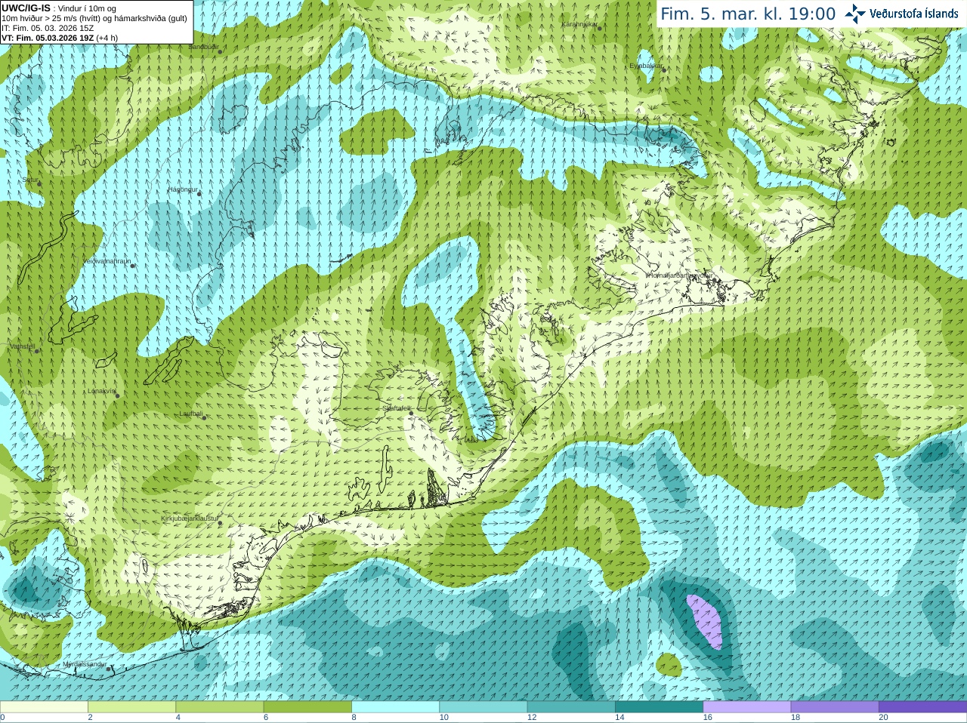The image size is (967, 723).
Task: Click the above-20 m/s dark purple legend swatch
Action: 923,707
